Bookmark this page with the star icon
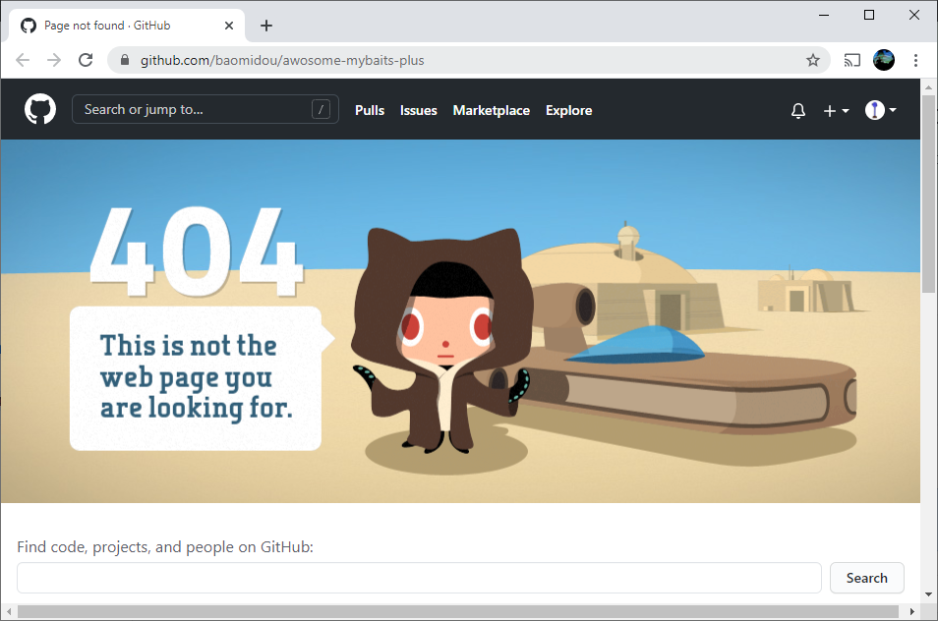 (x=813, y=60)
